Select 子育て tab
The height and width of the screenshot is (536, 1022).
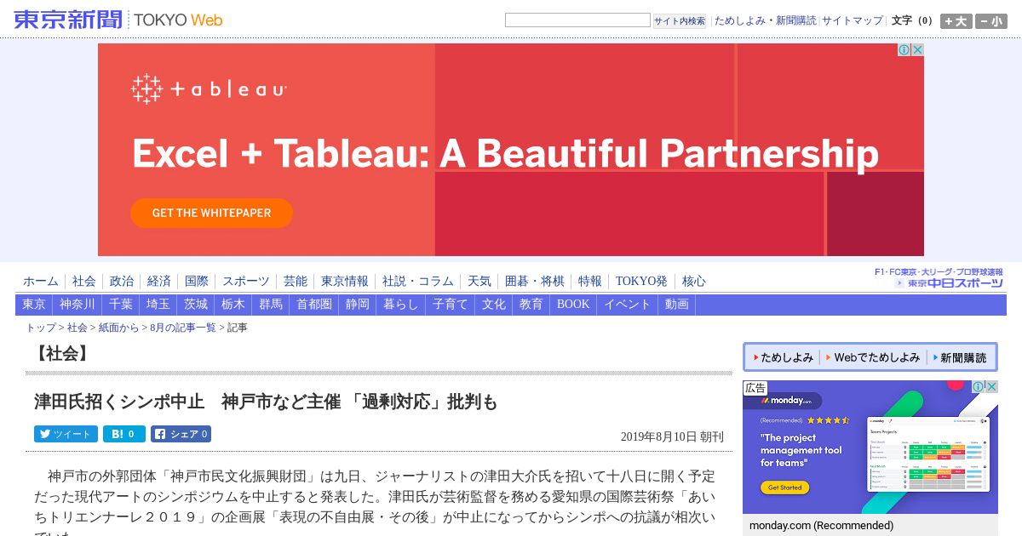click(451, 305)
